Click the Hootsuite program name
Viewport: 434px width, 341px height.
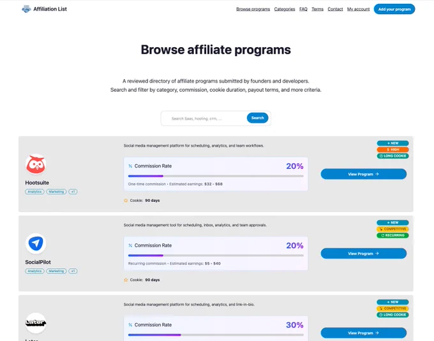[37, 183]
